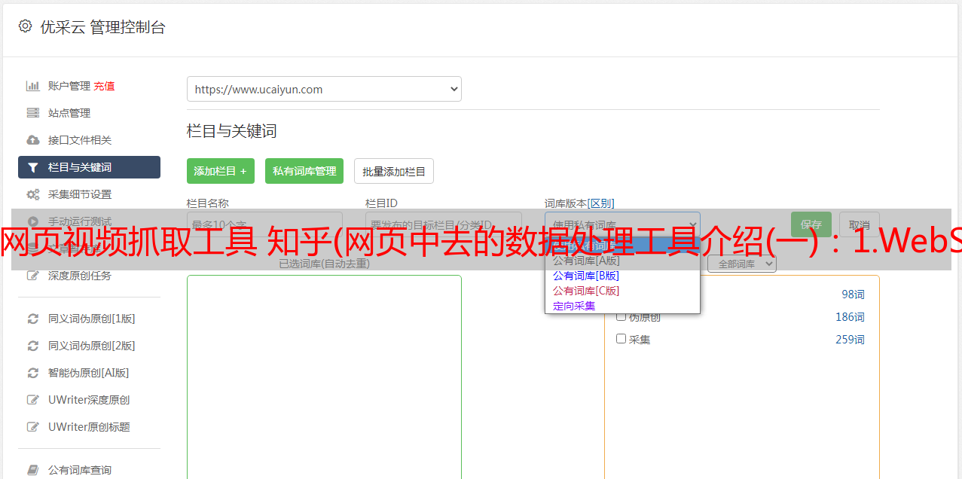962x479 pixels.
Task: Click the 259词 count in 采集 row
Action: [850, 340]
